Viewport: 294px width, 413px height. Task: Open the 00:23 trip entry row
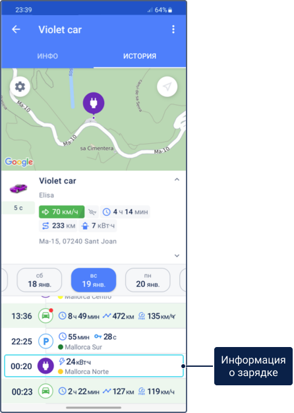pos(94,391)
